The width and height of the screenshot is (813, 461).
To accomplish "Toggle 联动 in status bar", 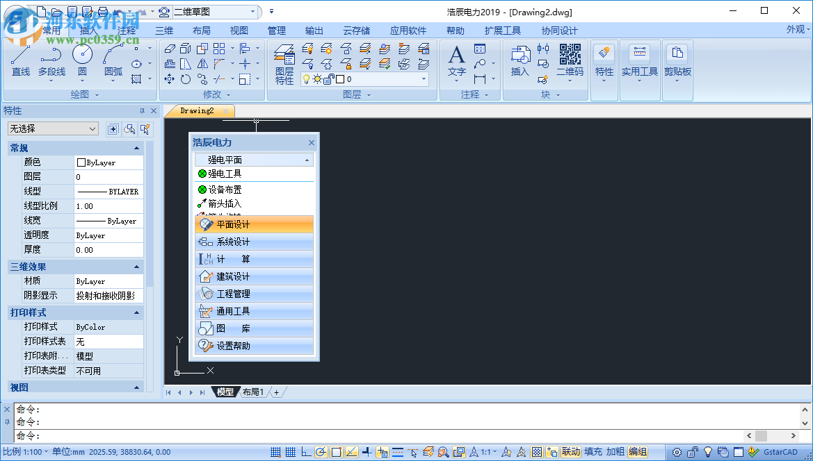I will click(571, 452).
